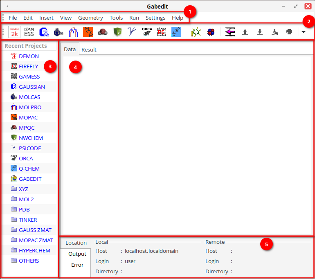Viewport: 315px width, 279px height.
Task: Open the Tools menu
Action: 116,18
